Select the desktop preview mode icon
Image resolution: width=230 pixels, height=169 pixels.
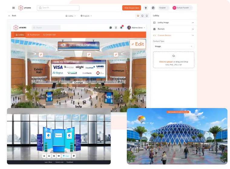coord(138,16)
